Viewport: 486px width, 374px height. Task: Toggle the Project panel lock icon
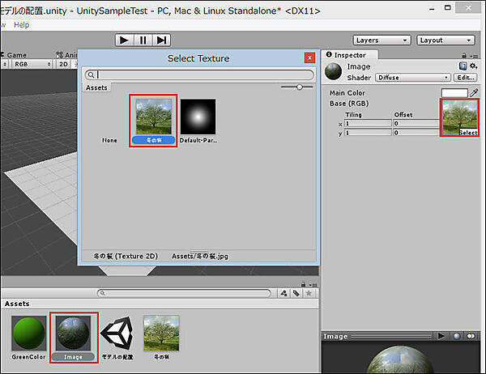click(303, 284)
